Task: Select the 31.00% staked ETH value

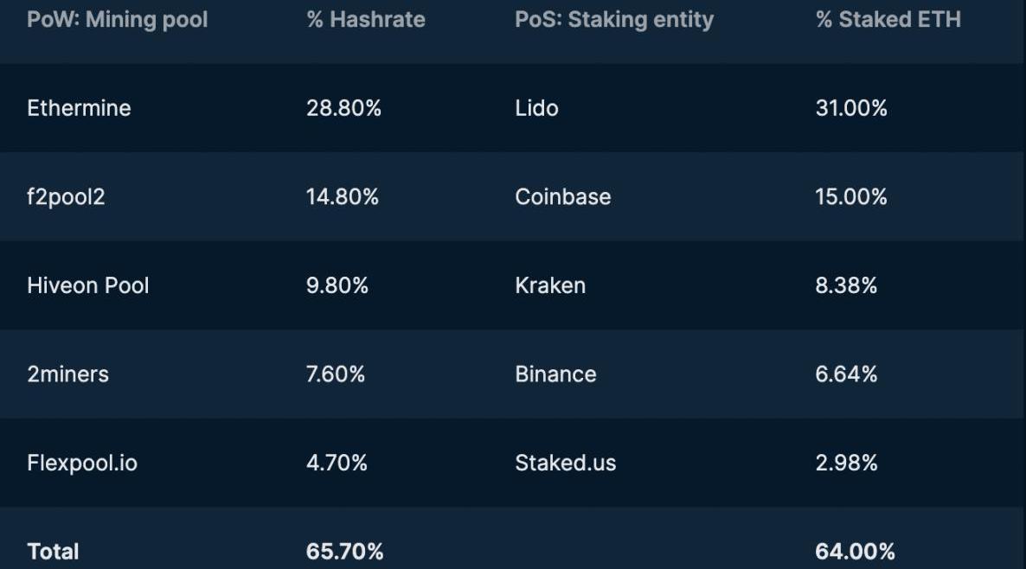Action: pos(851,108)
